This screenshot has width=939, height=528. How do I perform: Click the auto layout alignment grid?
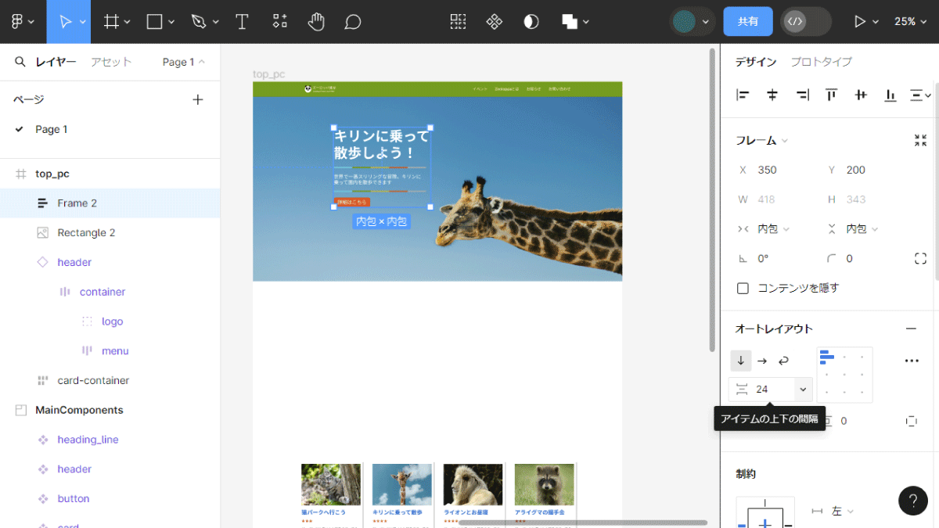tap(844, 375)
